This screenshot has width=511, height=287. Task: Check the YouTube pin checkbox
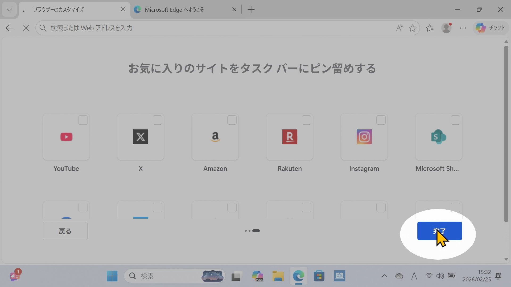click(83, 120)
